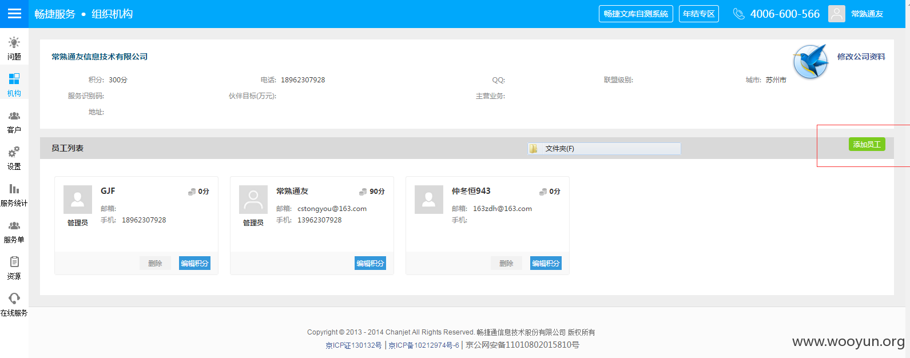910x358 pixels.
Task: Click the name GJF
Action: 108,191
